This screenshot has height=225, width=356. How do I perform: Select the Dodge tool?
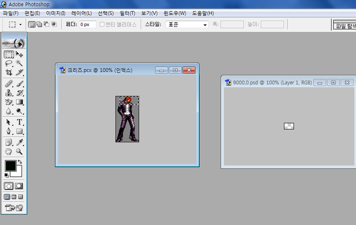(x=20, y=111)
